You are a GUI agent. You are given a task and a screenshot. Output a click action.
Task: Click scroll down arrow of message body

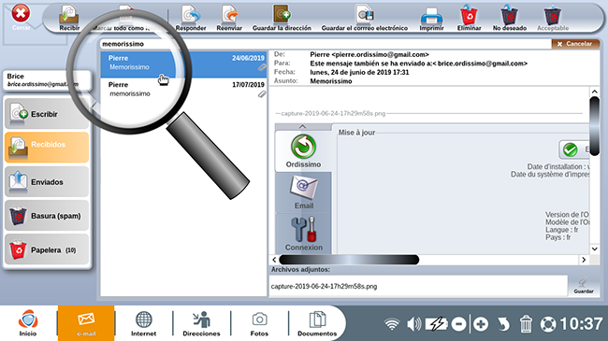[x=594, y=249]
